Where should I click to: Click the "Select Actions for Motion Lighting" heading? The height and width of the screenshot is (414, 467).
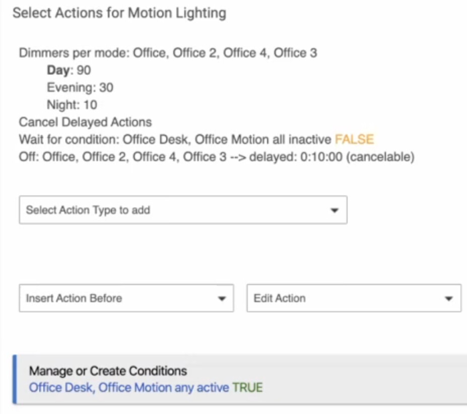pos(119,13)
